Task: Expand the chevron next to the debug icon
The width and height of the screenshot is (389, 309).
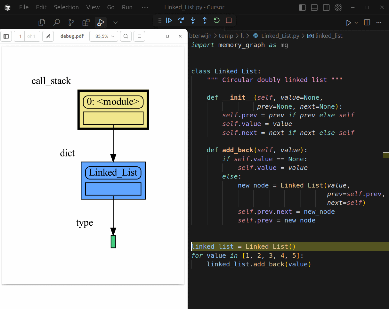Action: [x=115, y=22]
